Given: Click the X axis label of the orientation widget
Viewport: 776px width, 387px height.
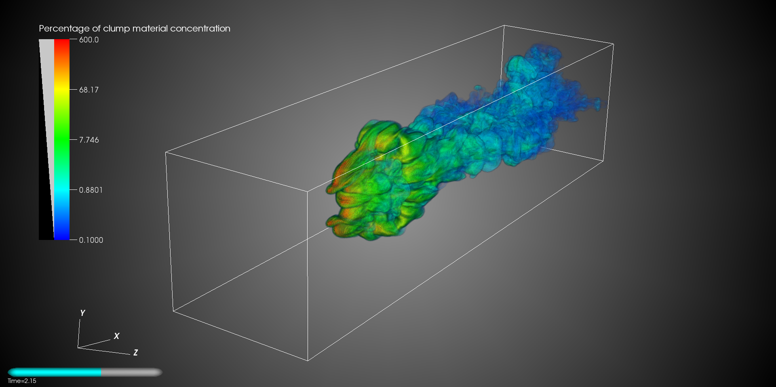Looking at the screenshot, I should (x=116, y=336).
